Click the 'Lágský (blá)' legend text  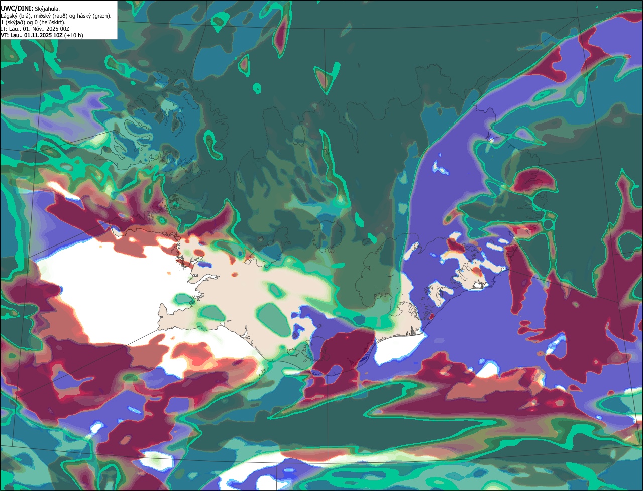tap(16, 16)
